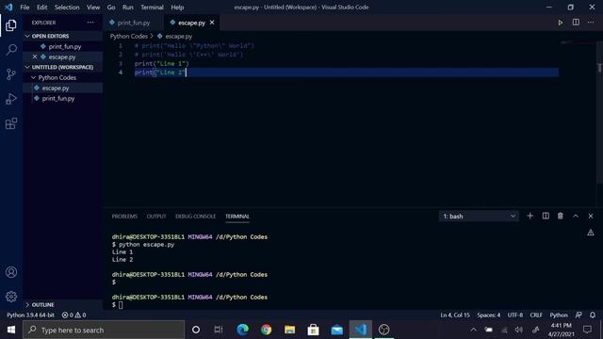
Task: Open Google Chrome from the taskbar
Action: point(266,330)
